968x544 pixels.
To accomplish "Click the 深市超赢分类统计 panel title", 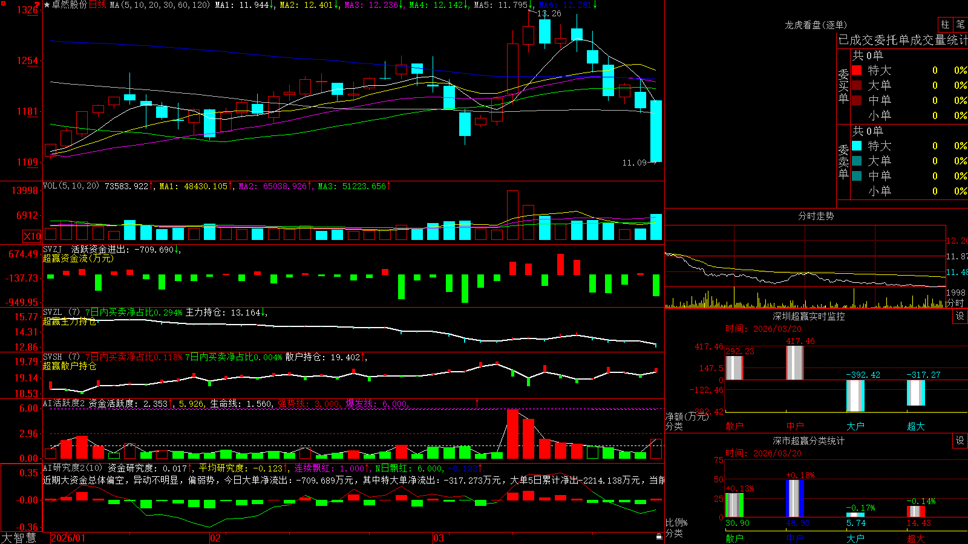I will tap(809, 441).
